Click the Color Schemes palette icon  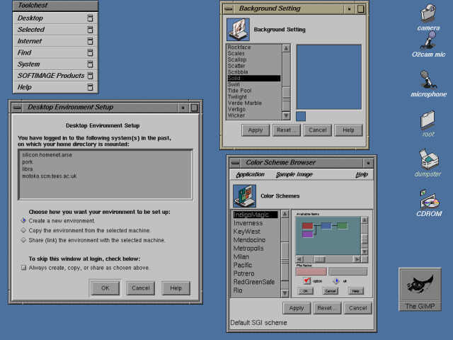point(243,195)
